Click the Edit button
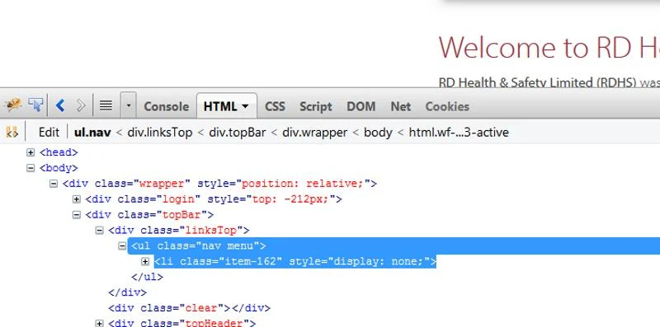Screen dimensions: 660x327 (x=49, y=133)
